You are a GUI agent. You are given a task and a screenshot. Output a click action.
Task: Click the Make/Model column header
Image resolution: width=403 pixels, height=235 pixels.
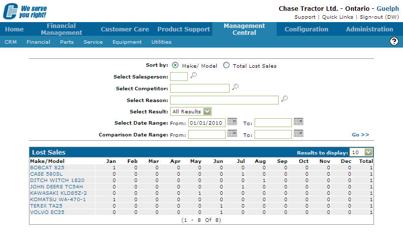pyautogui.click(x=47, y=161)
